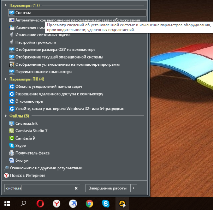The width and height of the screenshot is (213, 210).
Task: Open блогун Word document icon
Action: (12, 160)
